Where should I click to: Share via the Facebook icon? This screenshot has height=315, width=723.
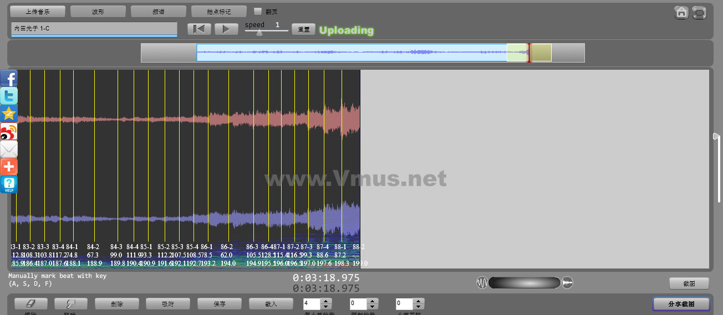click(9, 79)
